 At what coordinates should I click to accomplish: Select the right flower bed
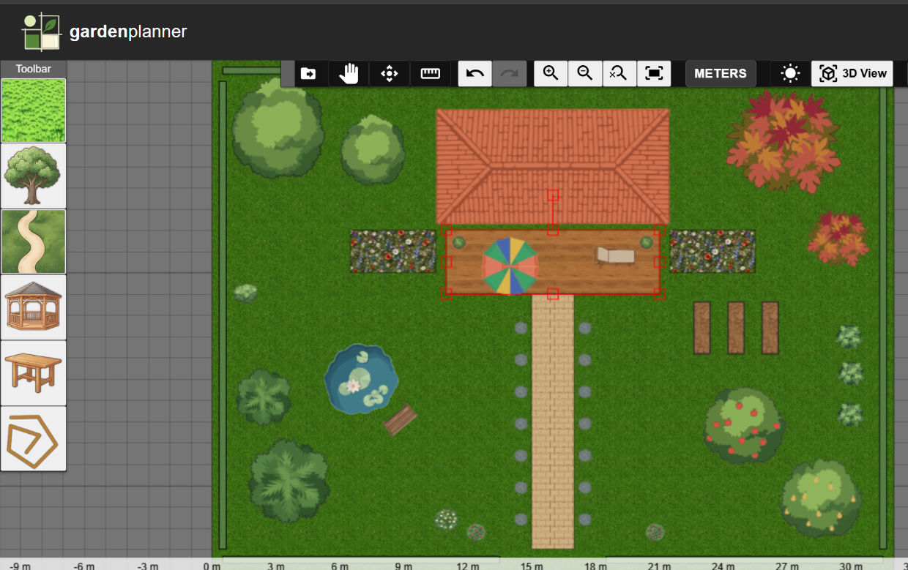(712, 252)
